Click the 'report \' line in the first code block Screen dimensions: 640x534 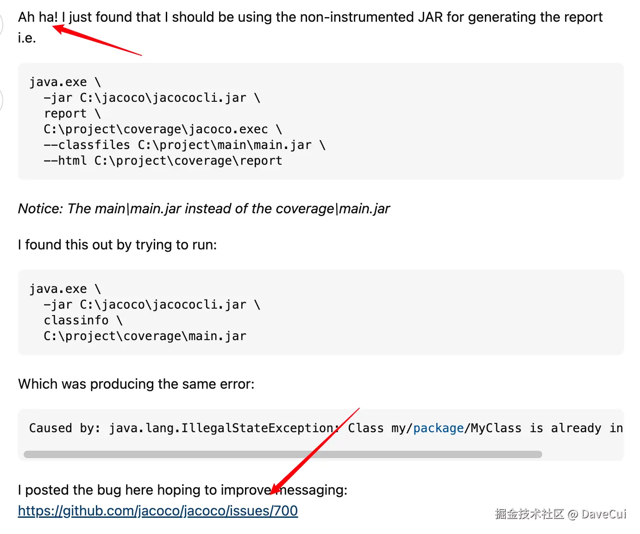[72, 113]
